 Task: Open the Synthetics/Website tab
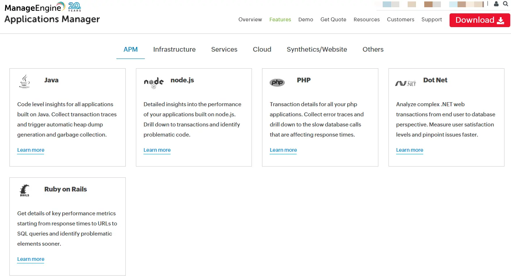pos(317,49)
